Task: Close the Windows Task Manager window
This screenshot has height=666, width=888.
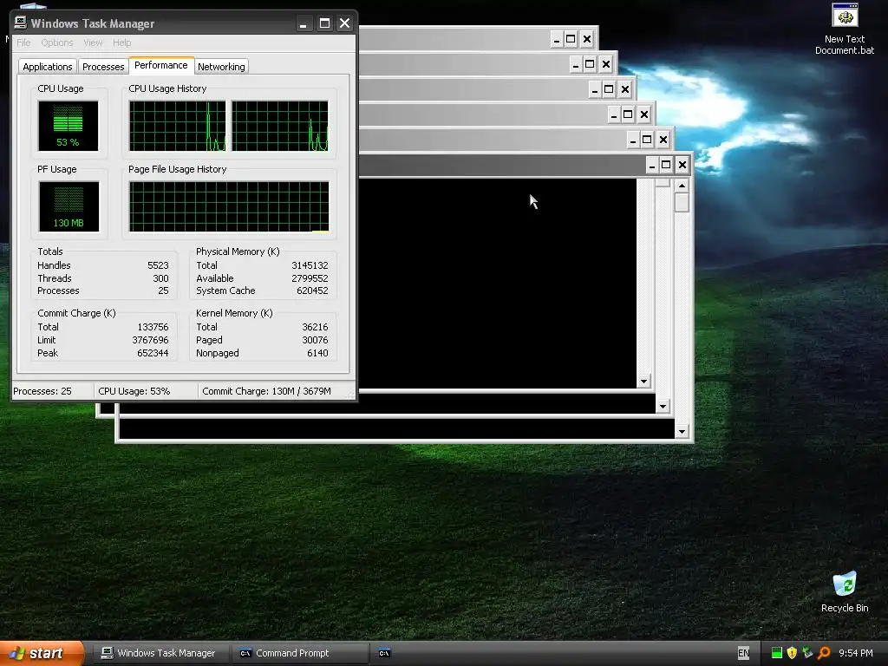Action: (344, 23)
